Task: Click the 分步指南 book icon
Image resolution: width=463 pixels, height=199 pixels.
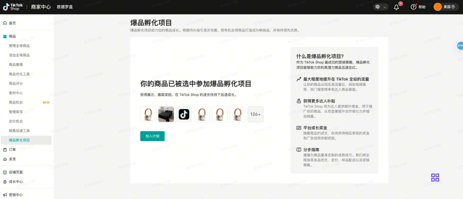Action: 299,150
